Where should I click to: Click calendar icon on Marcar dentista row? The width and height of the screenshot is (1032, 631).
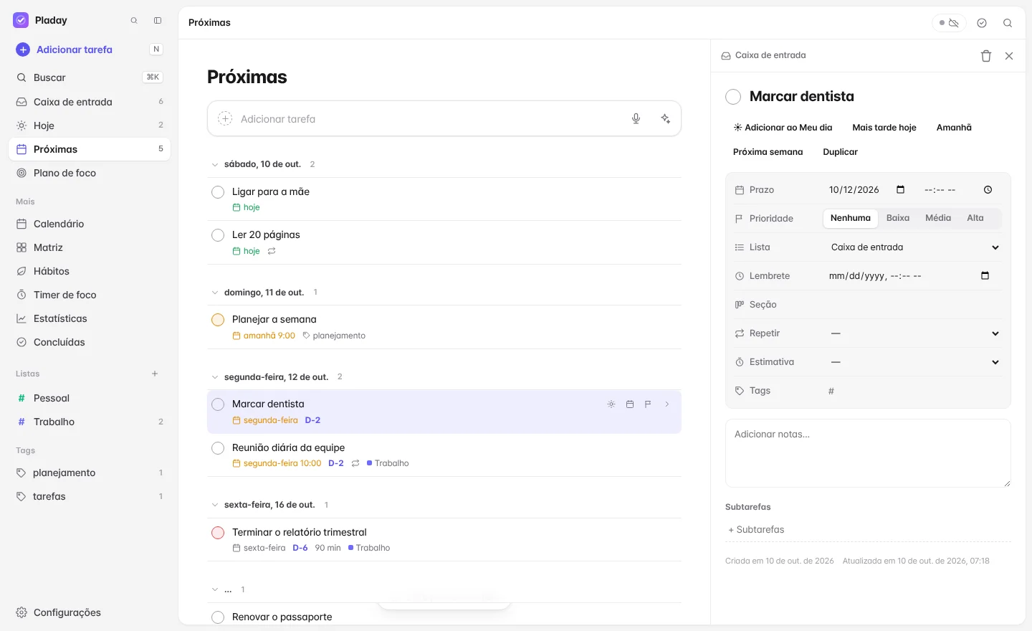point(630,404)
